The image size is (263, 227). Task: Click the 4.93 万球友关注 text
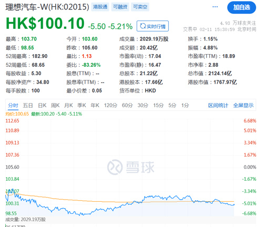coord(238,23)
